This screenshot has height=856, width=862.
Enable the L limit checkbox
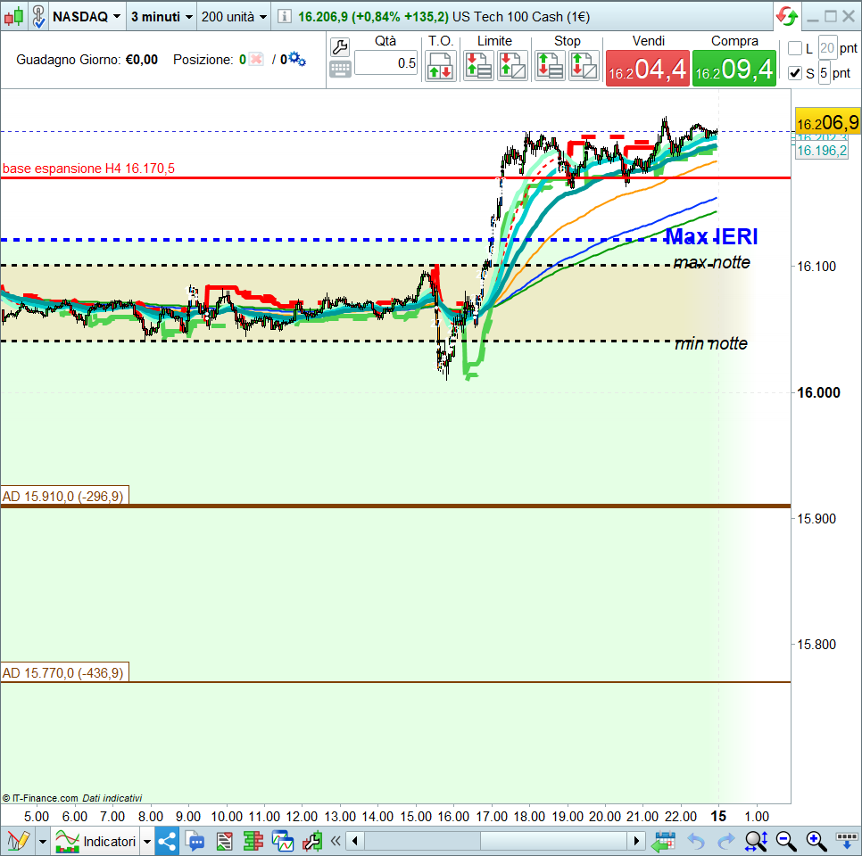tap(794, 48)
